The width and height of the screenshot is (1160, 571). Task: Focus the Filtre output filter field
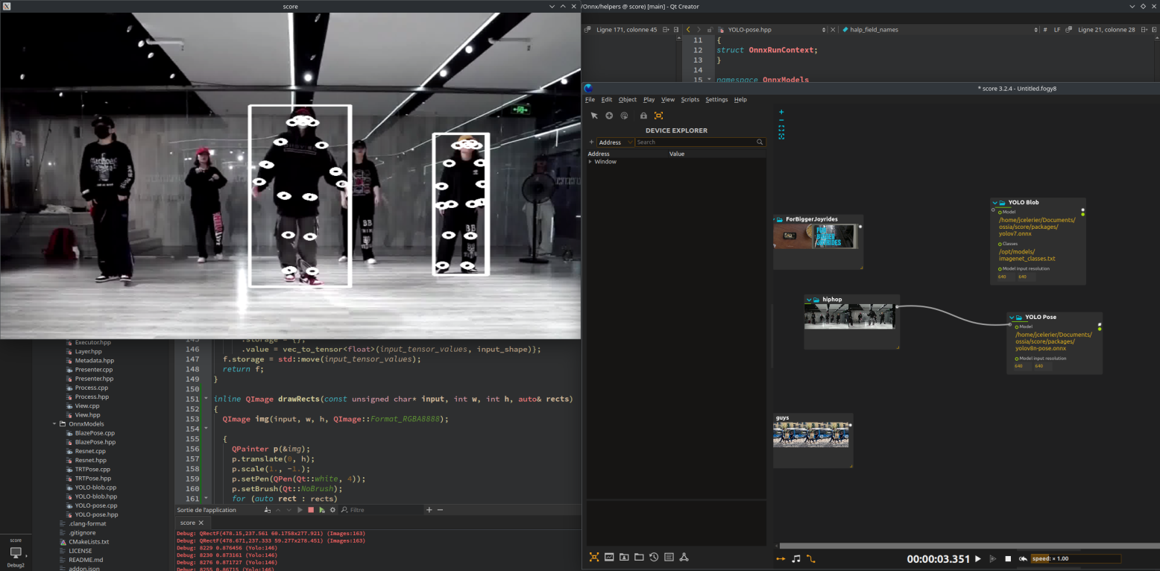click(382, 510)
